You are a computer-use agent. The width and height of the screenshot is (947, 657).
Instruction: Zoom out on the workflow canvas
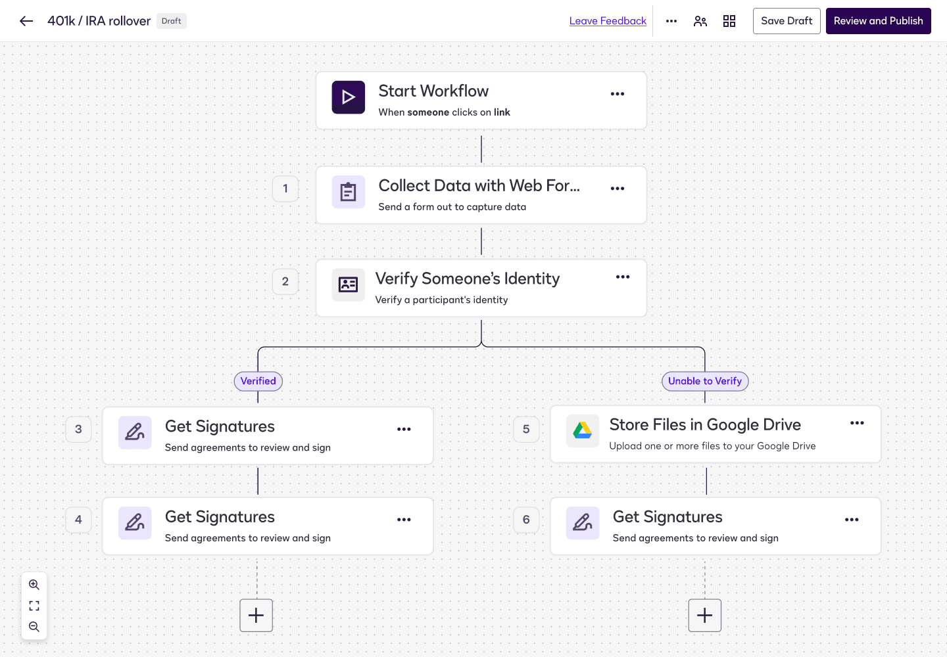coord(34,627)
